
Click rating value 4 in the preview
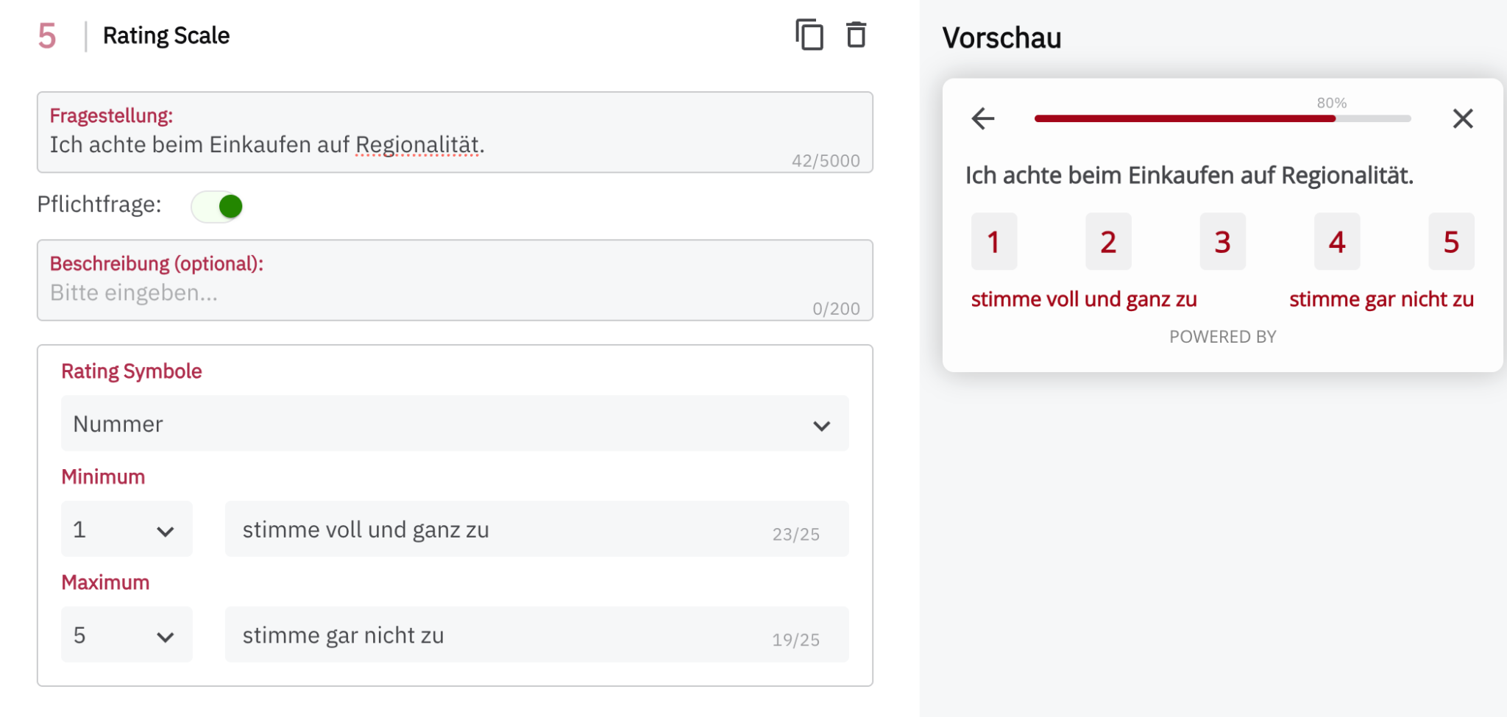click(1336, 241)
